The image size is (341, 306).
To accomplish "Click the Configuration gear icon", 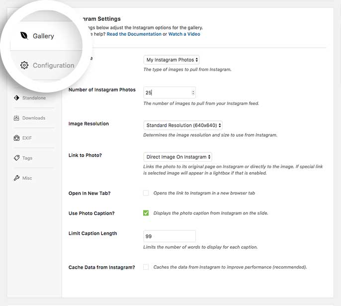I will (24, 65).
